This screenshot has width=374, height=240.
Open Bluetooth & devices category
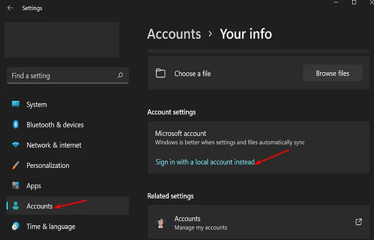click(68, 124)
